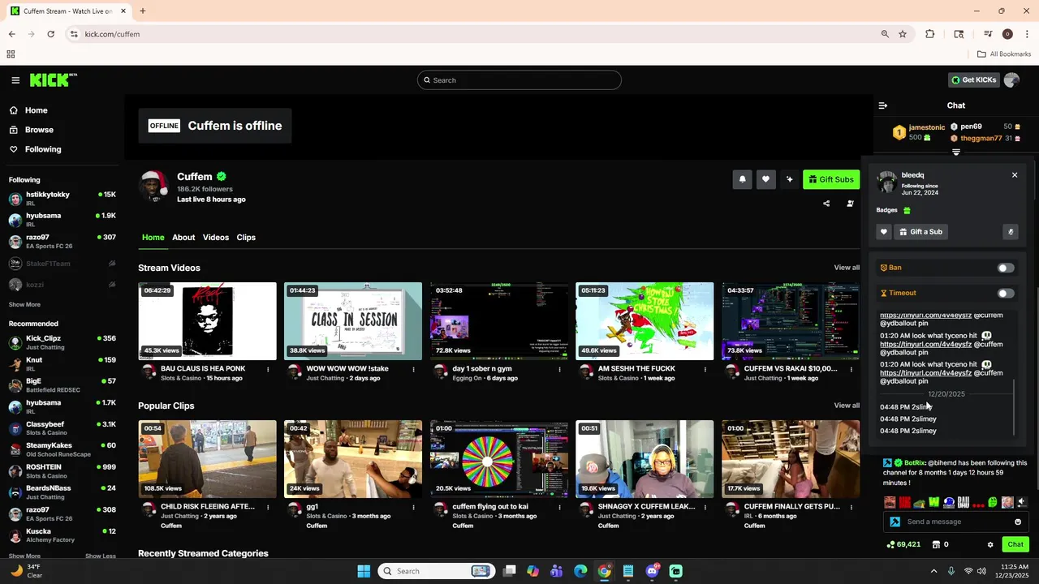Open the first tinyurl link in chat history
Image resolution: width=1039 pixels, height=584 pixels.
pos(925,316)
